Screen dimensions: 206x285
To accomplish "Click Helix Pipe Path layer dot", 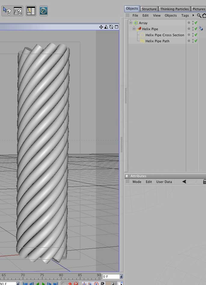I will [189, 41].
